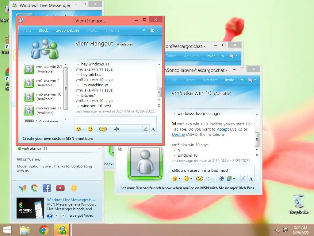Click Viem Hangout message input field
Image resolution: width=314 pixels, height=236 pixels.
[116, 120]
